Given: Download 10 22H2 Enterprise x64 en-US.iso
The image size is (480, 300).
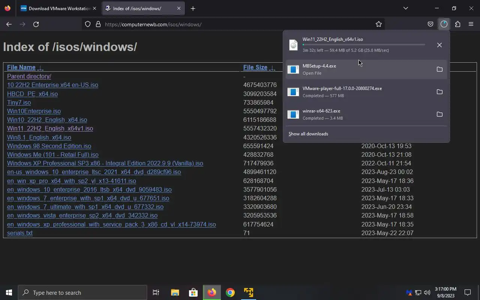Looking at the screenshot, I should (52, 85).
